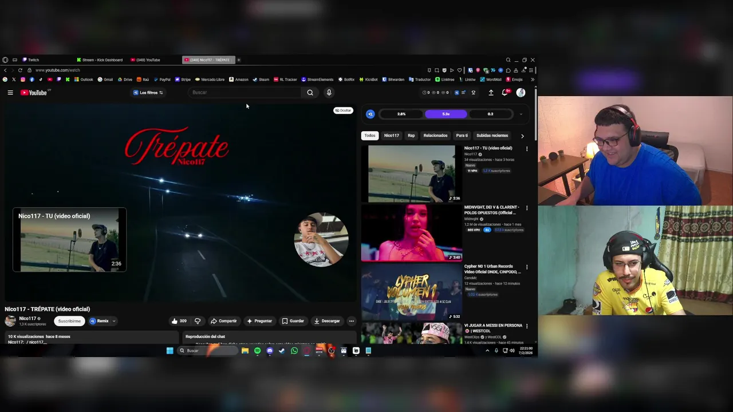This screenshot has width=733, height=412.
Task: Open YouTube notifications bell
Action: 505,93
